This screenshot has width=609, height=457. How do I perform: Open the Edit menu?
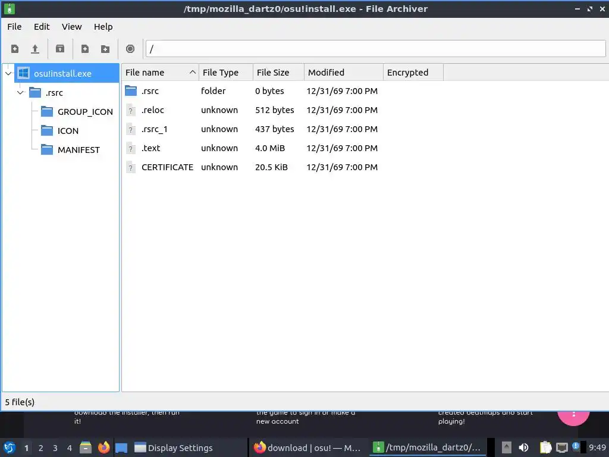(42, 27)
